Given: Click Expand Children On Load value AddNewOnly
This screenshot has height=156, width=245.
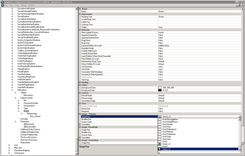Looking at the screenshot, I should 164,46.
